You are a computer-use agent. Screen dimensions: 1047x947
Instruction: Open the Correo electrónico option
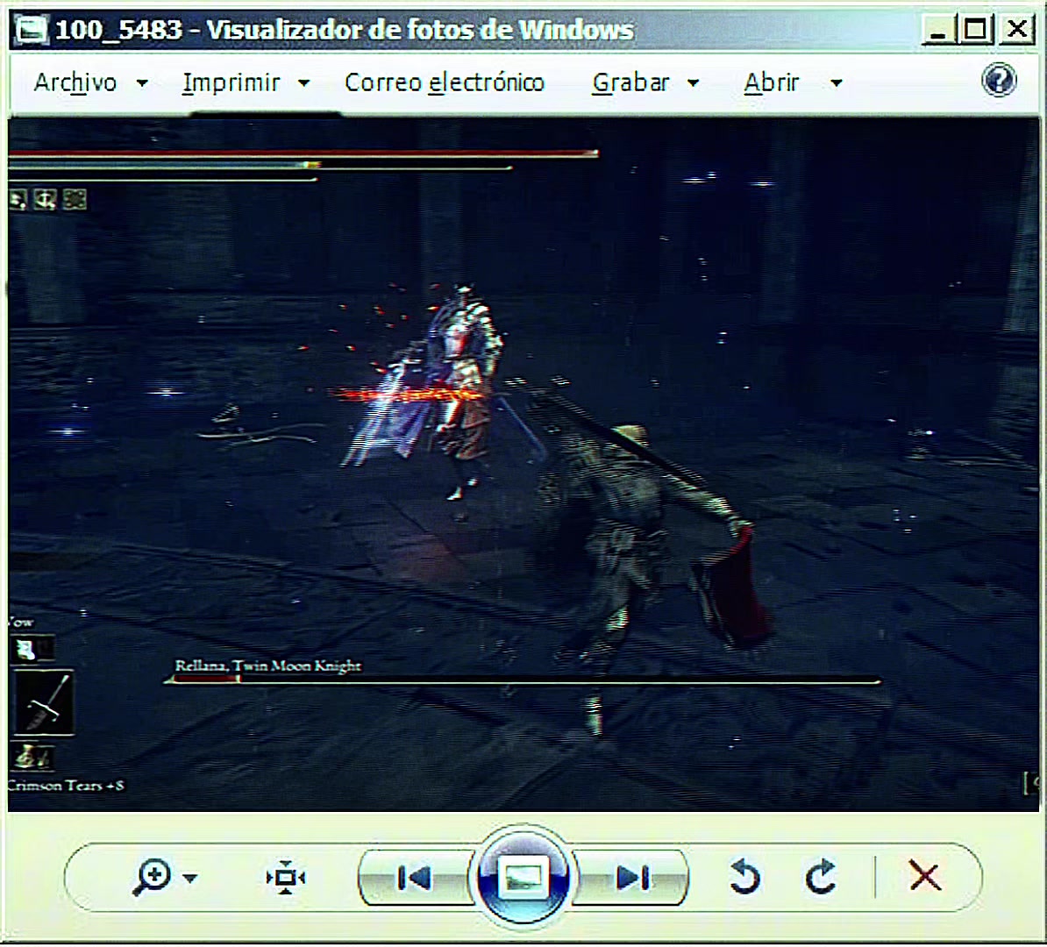click(445, 82)
